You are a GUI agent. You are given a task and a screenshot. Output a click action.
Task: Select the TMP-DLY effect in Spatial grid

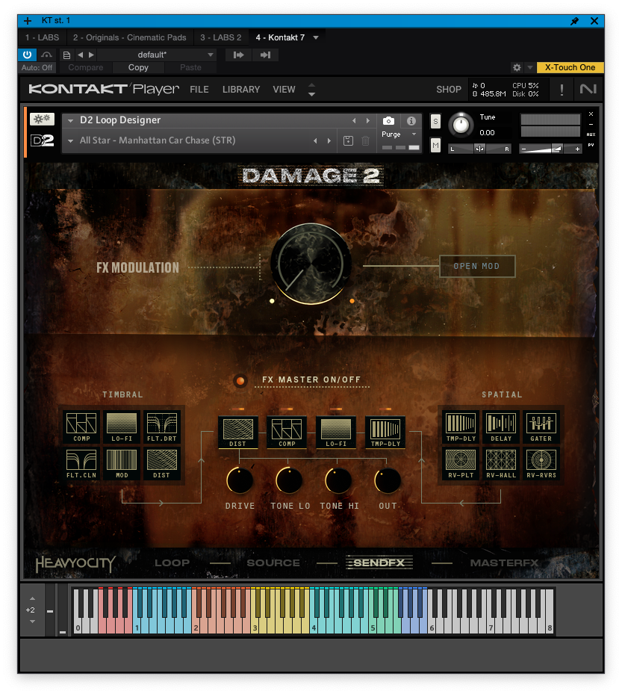[461, 427]
